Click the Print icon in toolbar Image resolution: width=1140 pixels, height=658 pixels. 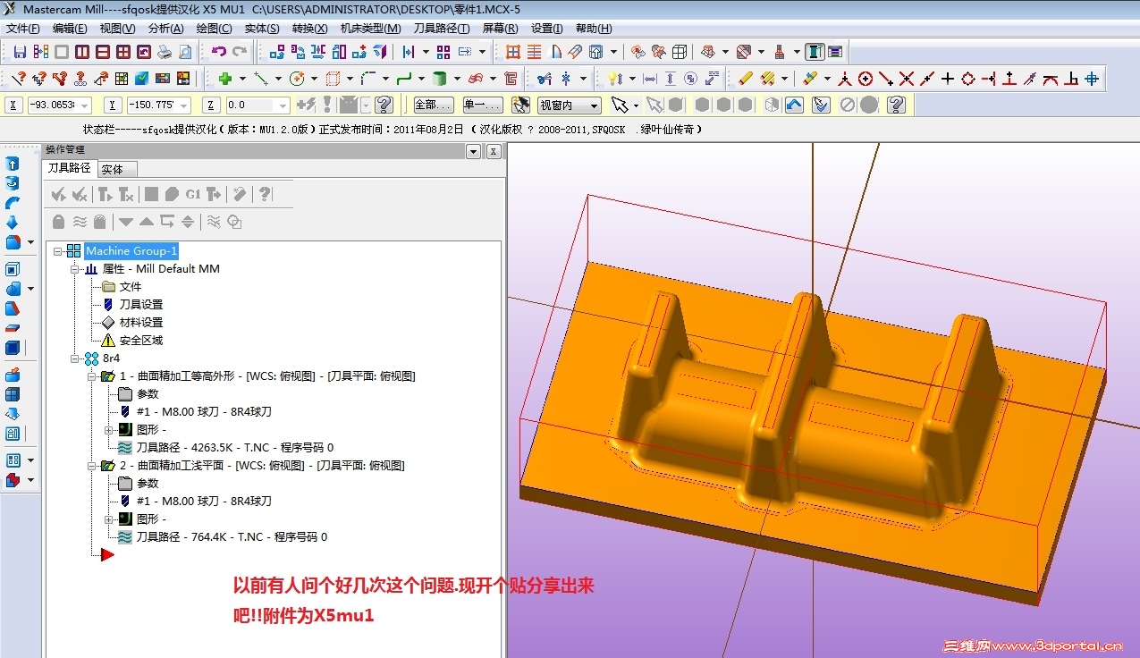click(x=164, y=52)
